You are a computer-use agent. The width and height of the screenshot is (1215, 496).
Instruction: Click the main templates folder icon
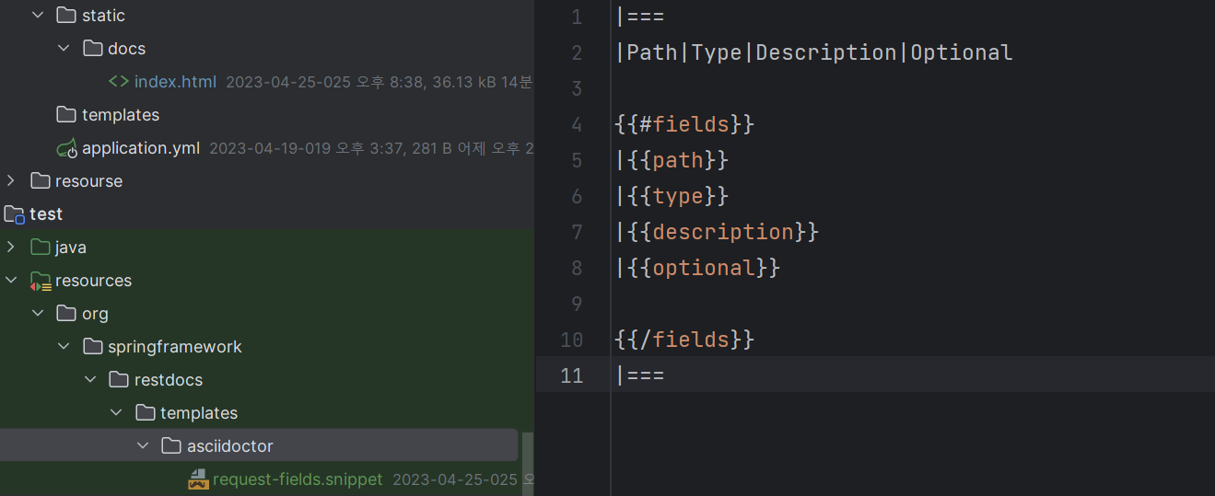[x=66, y=114]
